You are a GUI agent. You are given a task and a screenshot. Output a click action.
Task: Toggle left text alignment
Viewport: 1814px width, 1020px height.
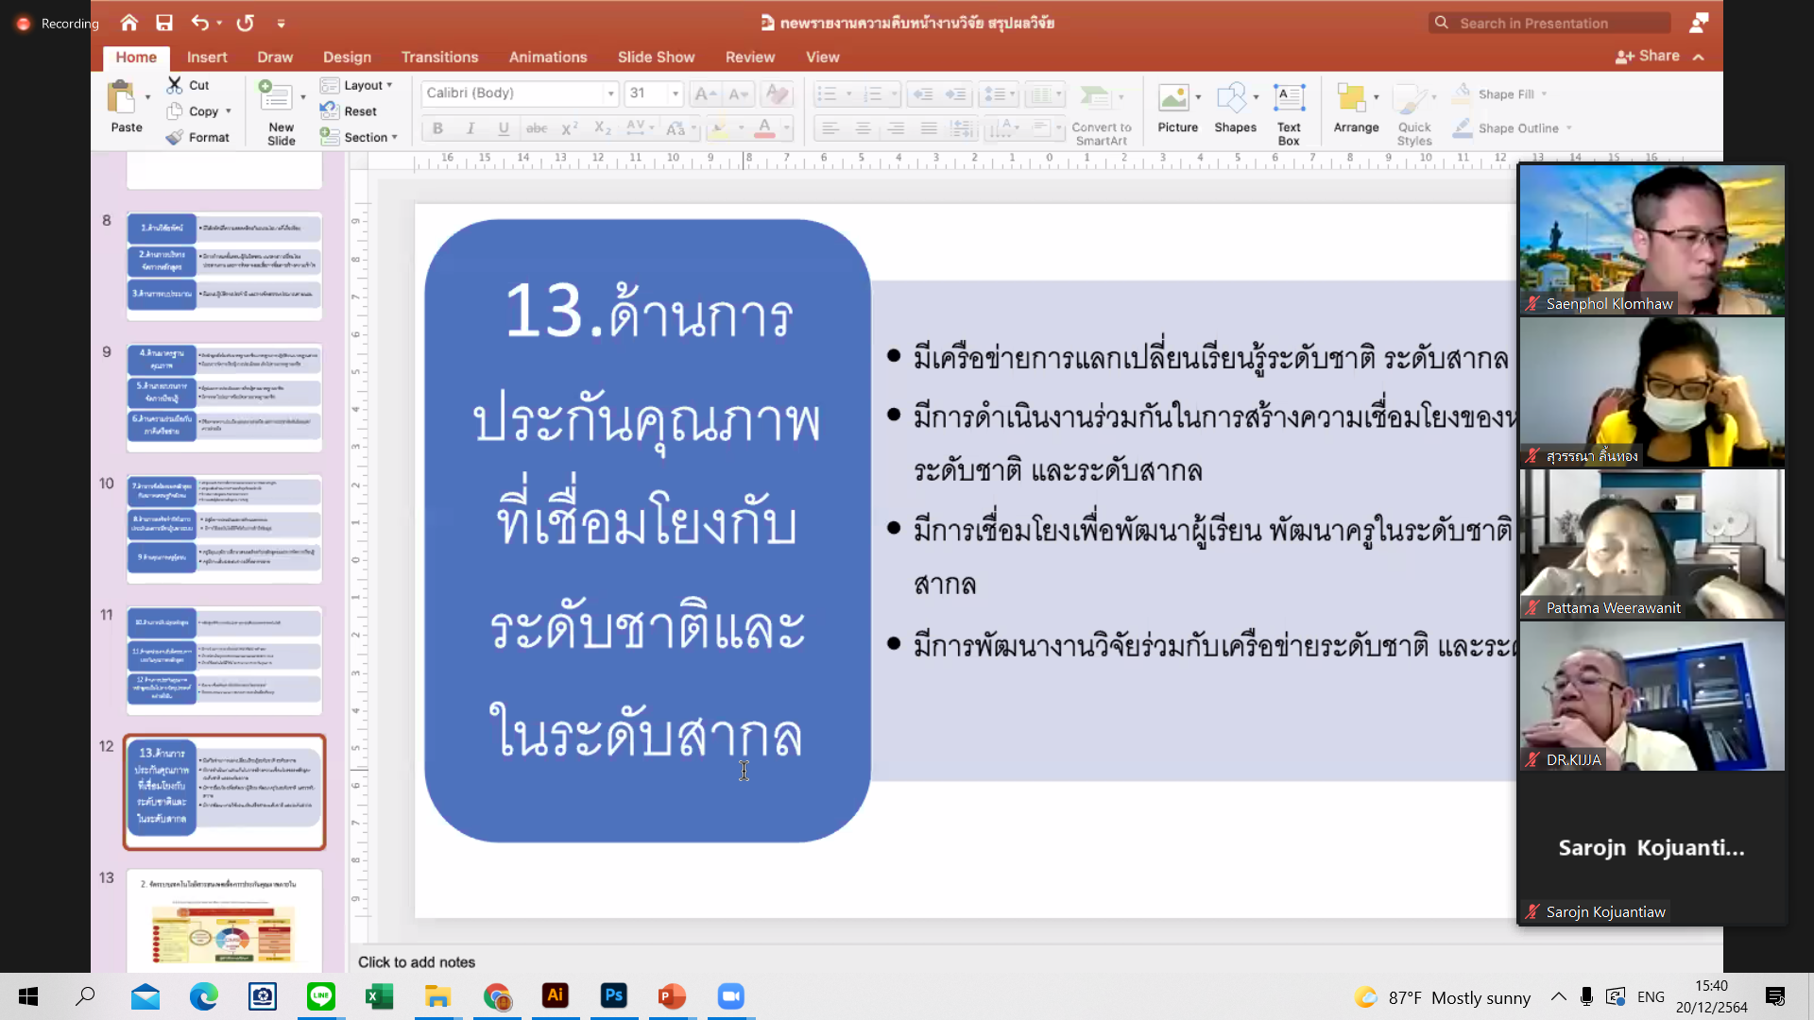(830, 128)
